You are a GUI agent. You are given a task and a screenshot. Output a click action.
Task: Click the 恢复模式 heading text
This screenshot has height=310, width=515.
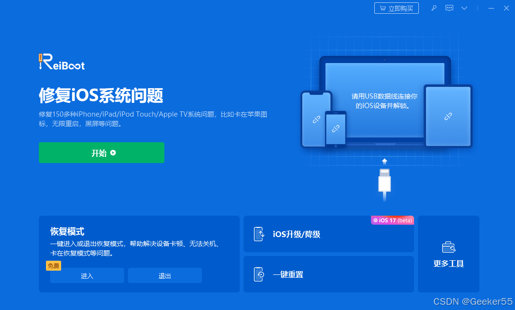click(x=67, y=231)
